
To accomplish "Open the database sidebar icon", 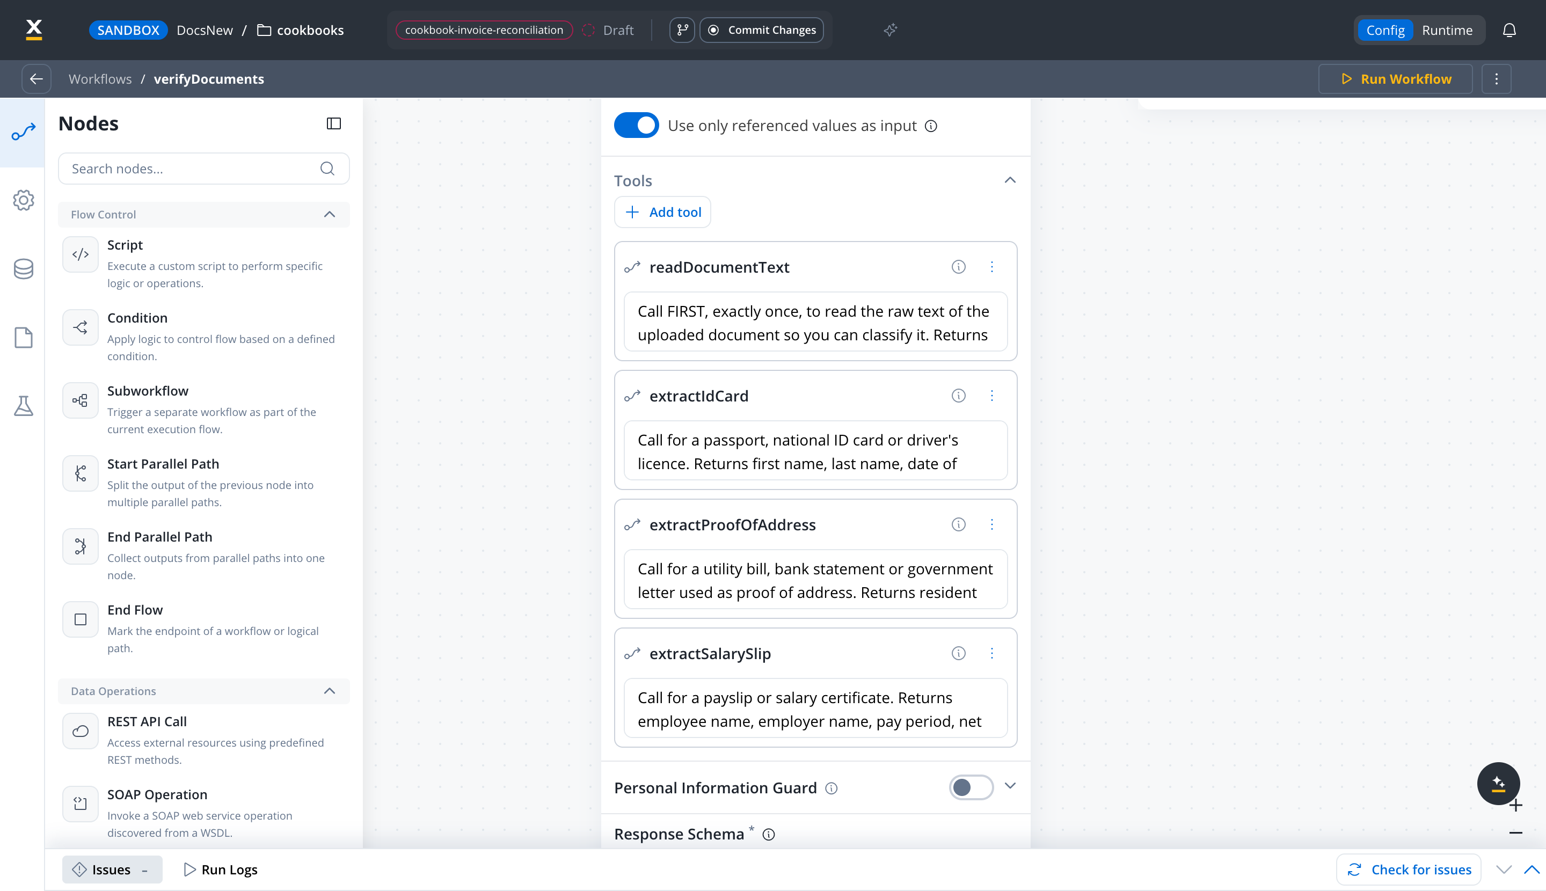I will pyautogui.click(x=23, y=269).
